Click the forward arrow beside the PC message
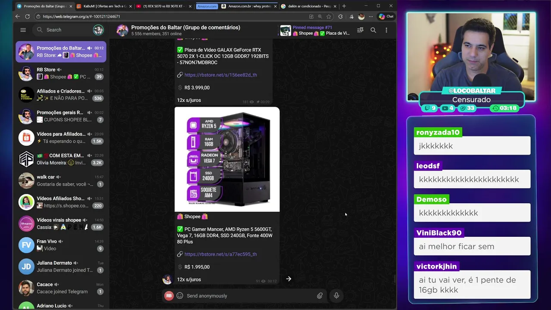This screenshot has width=551, height=310. coord(289,279)
